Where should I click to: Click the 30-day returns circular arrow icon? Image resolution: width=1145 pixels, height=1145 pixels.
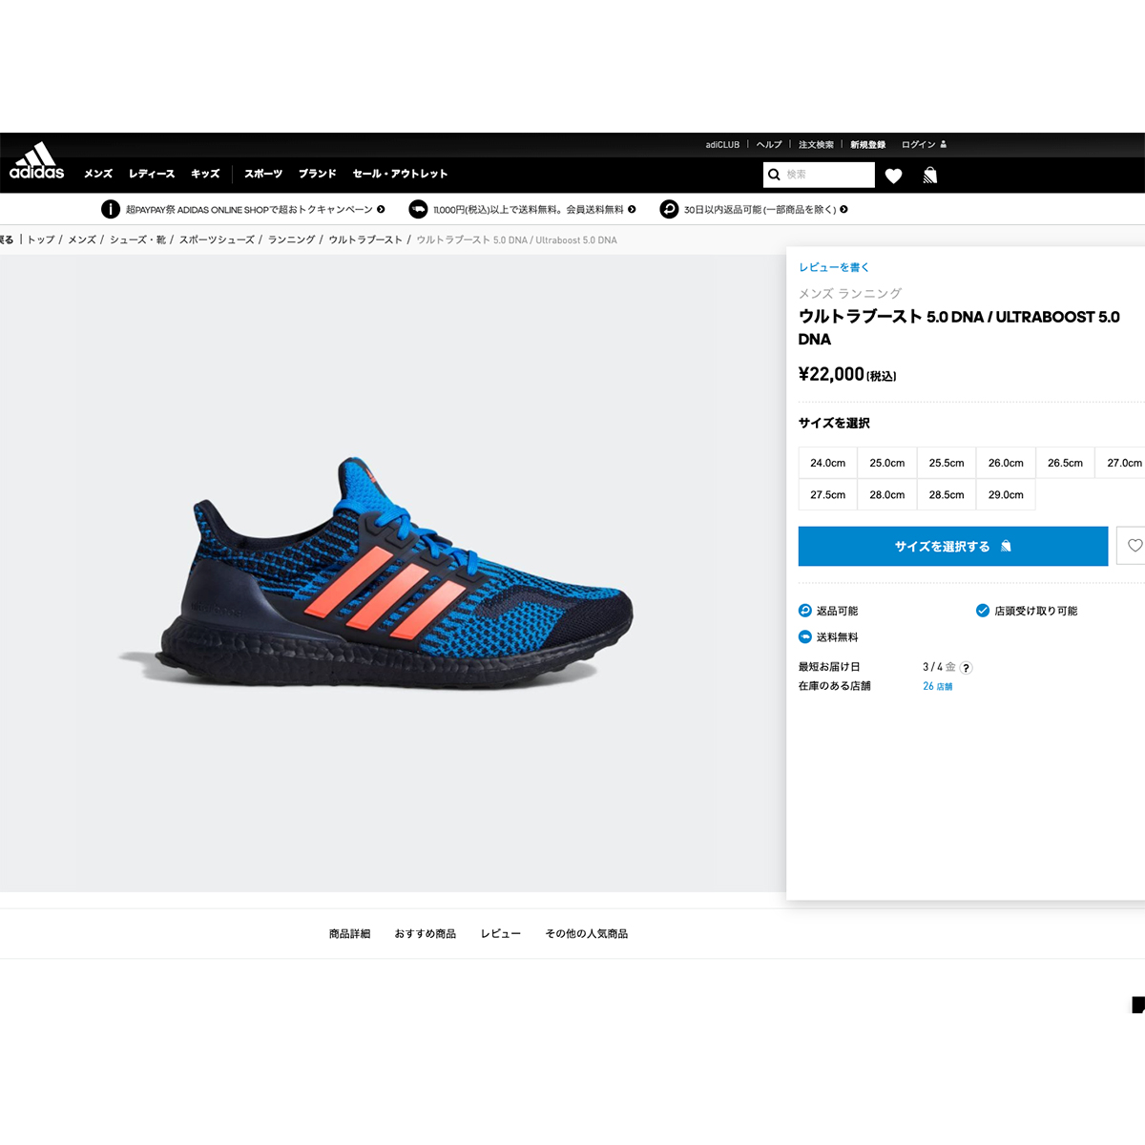pyautogui.click(x=669, y=209)
